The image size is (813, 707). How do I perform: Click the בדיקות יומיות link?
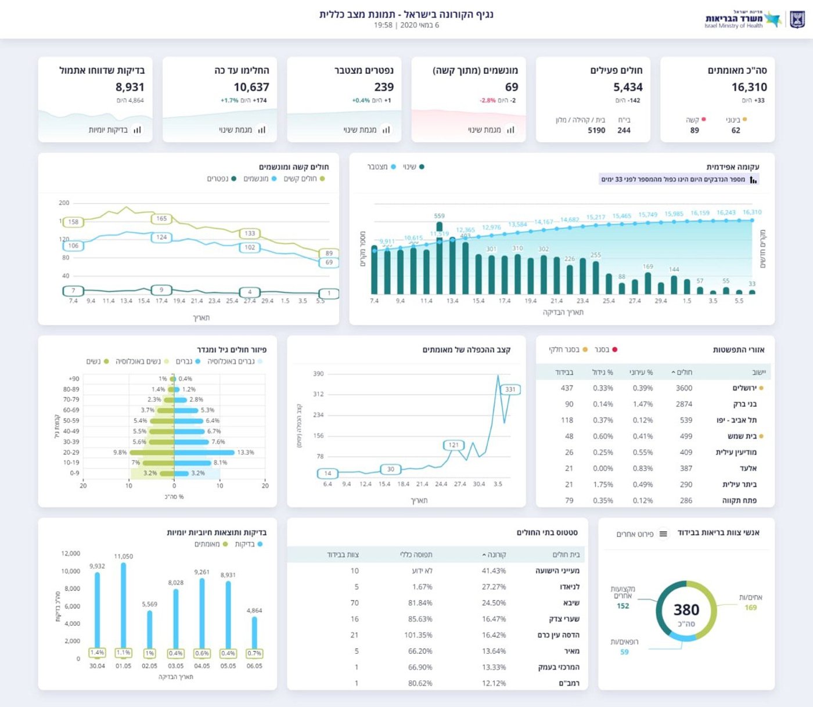pyautogui.click(x=108, y=130)
